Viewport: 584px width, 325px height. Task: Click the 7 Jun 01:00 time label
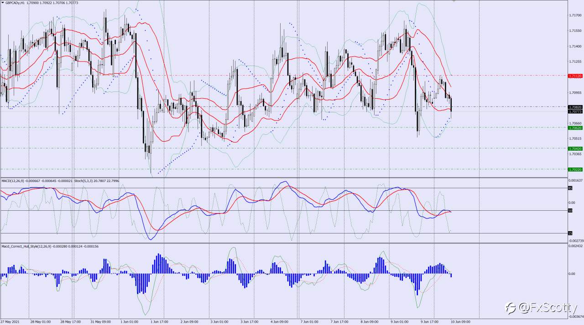click(x=309, y=321)
